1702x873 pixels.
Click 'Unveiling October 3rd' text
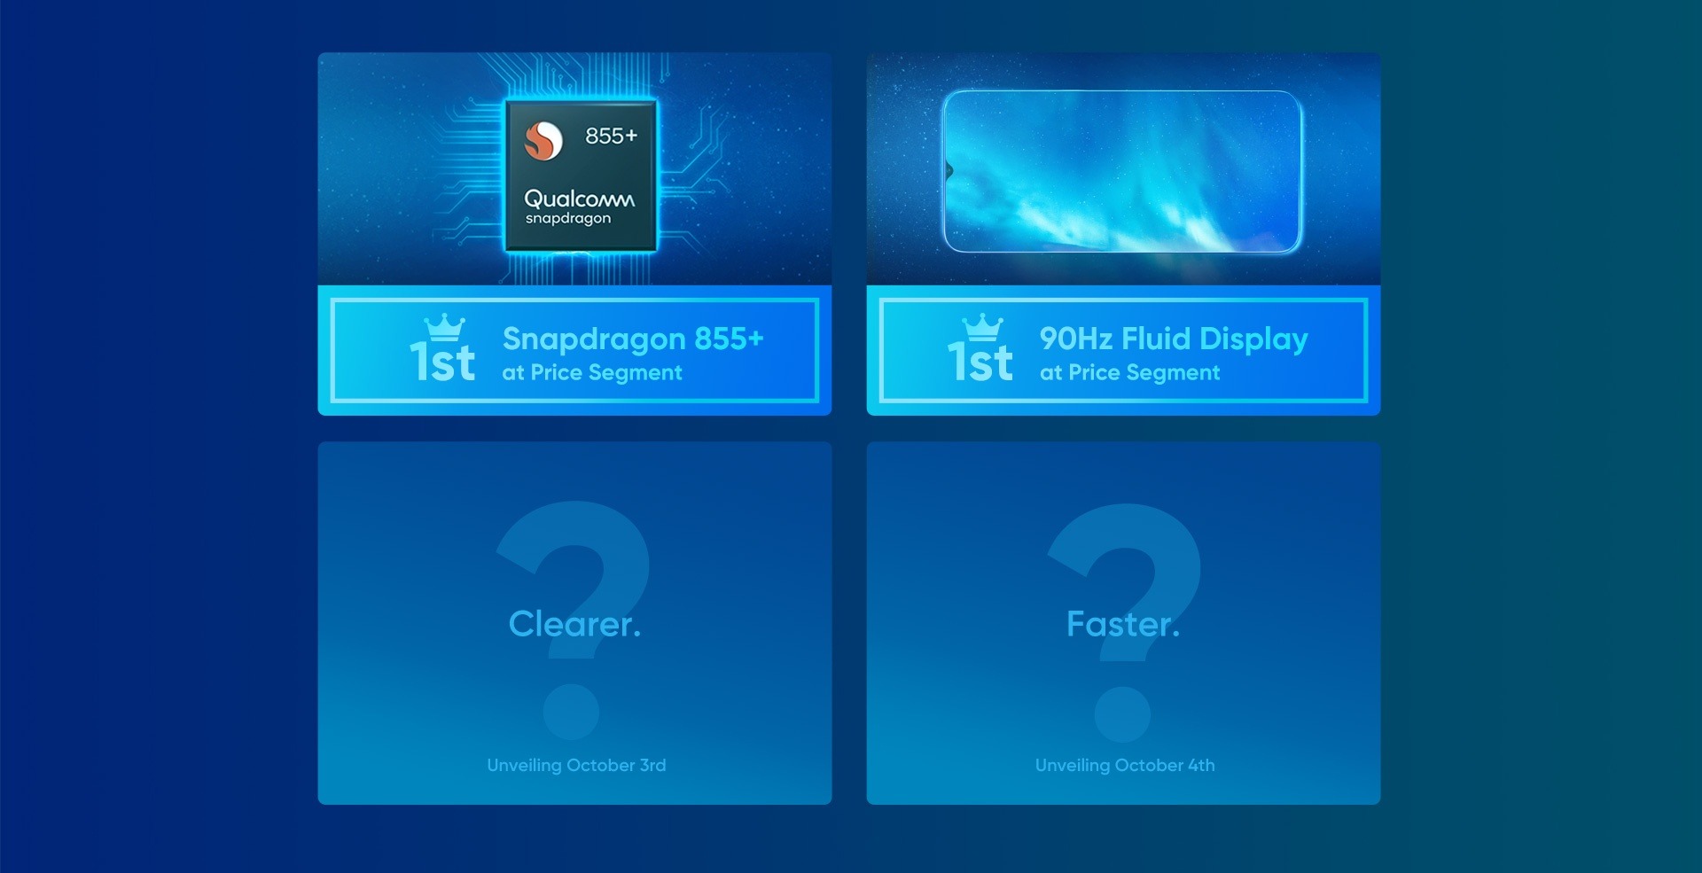(576, 765)
